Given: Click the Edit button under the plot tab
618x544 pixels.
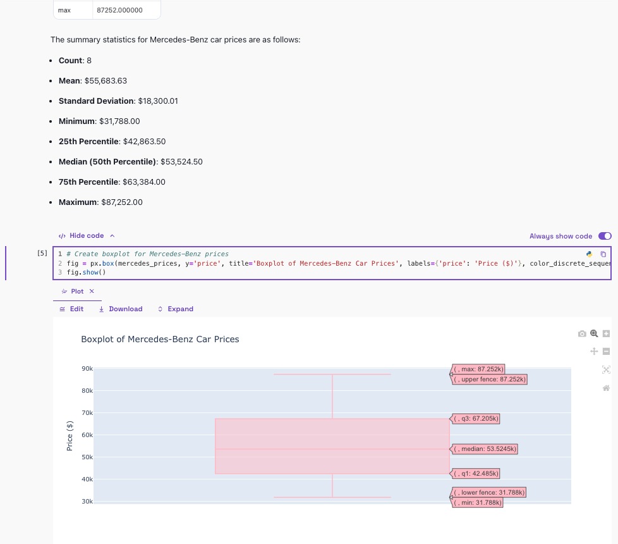Looking at the screenshot, I should [x=71, y=309].
